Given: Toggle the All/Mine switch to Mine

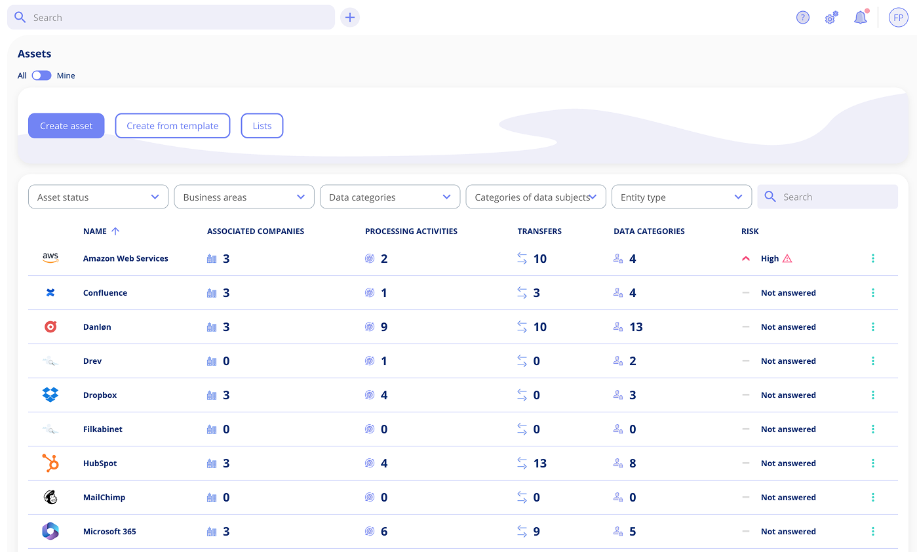Looking at the screenshot, I should (x=41, y=75).
